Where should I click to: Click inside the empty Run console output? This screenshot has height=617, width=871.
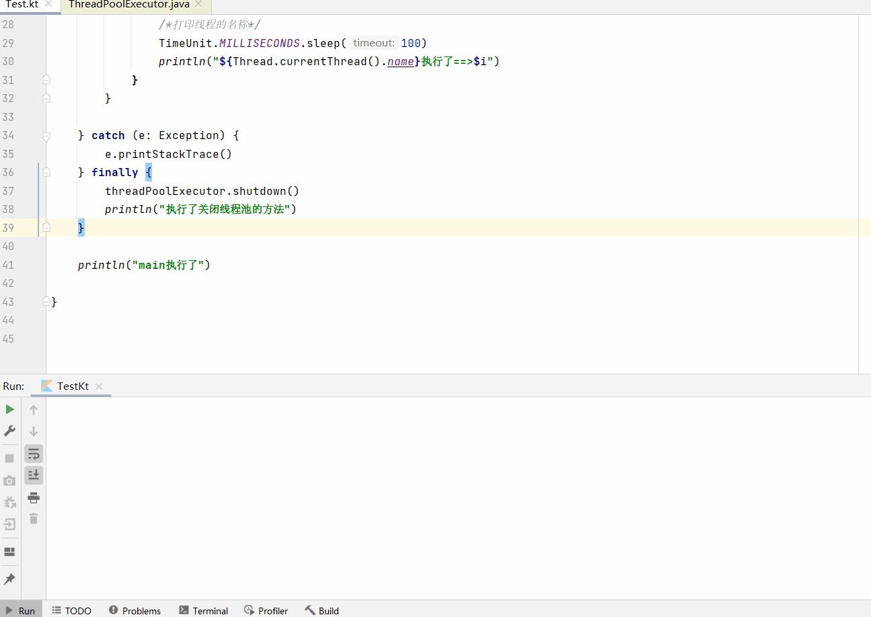point(457,497)
